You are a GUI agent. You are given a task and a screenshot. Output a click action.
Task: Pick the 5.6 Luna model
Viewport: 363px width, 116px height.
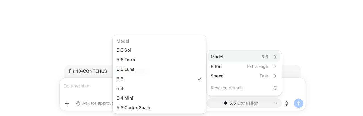[159, 69]
